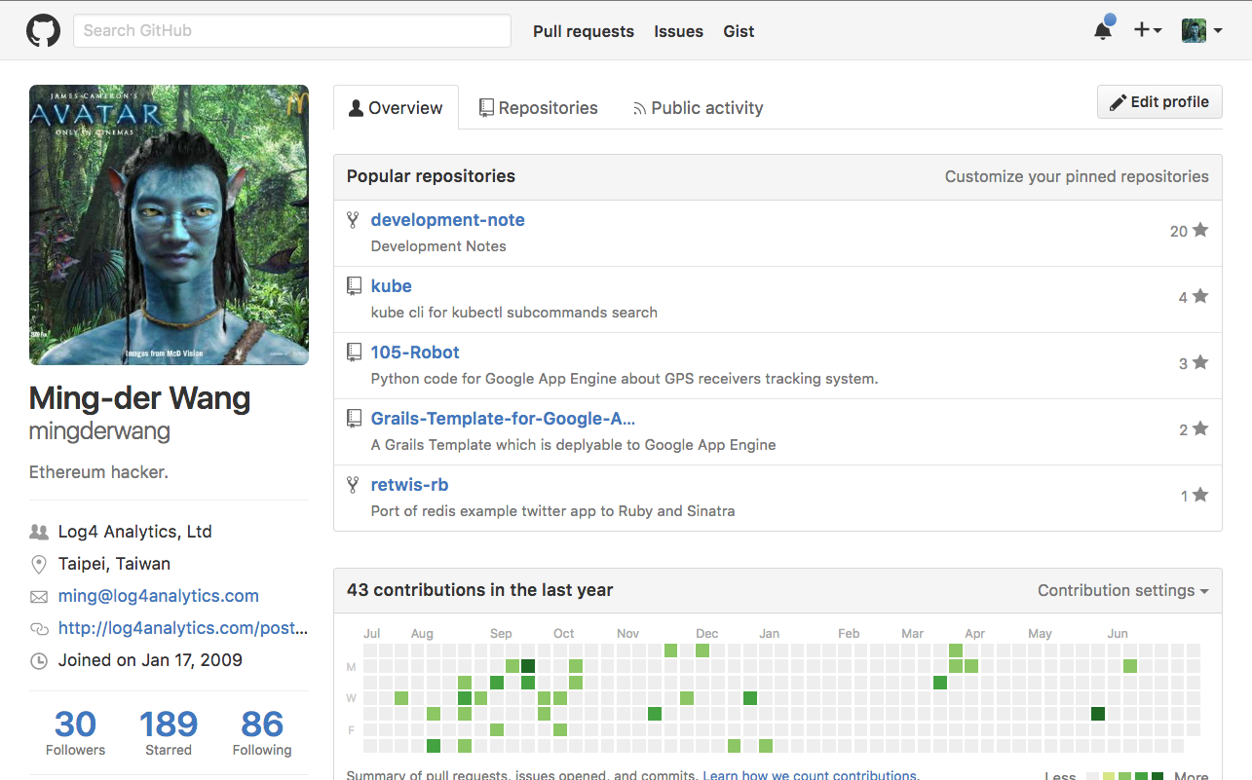Image resolution: width=1252 pixels, height=780 pixels.
Task: Click ming@log4analytics.com email link
Action: [x=159, y=596]
